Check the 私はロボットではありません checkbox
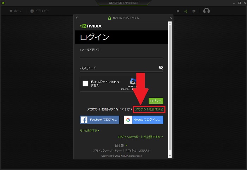This screenshot has width=247, height=170. tap(85, 83)
